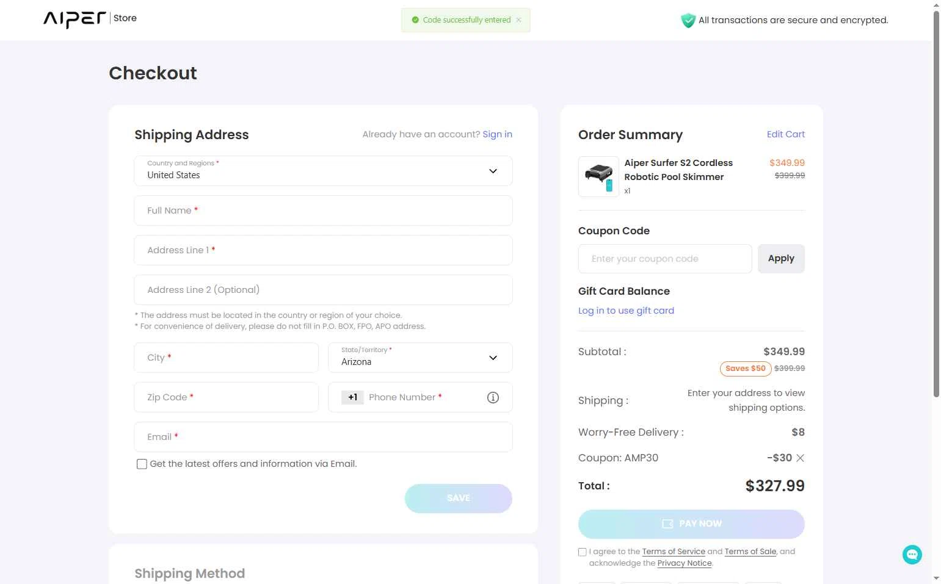
Task: Open the State/Territory dropdown
Action: pyautogui.click(x=420, y=358)
